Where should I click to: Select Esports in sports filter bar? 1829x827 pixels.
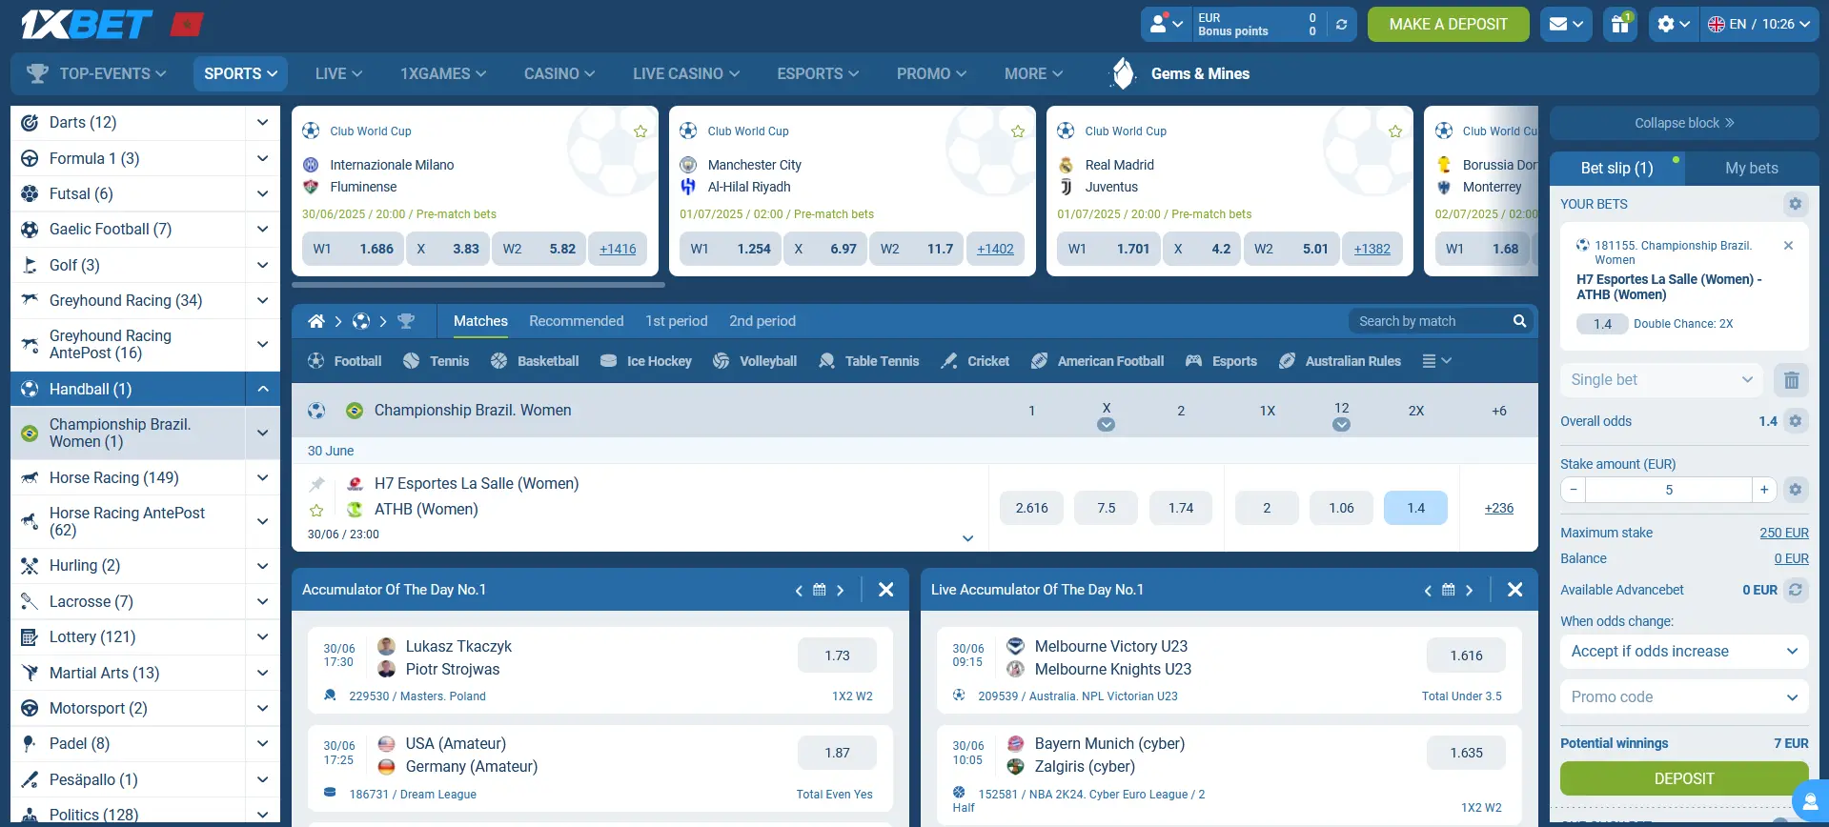pos(1221,361)
